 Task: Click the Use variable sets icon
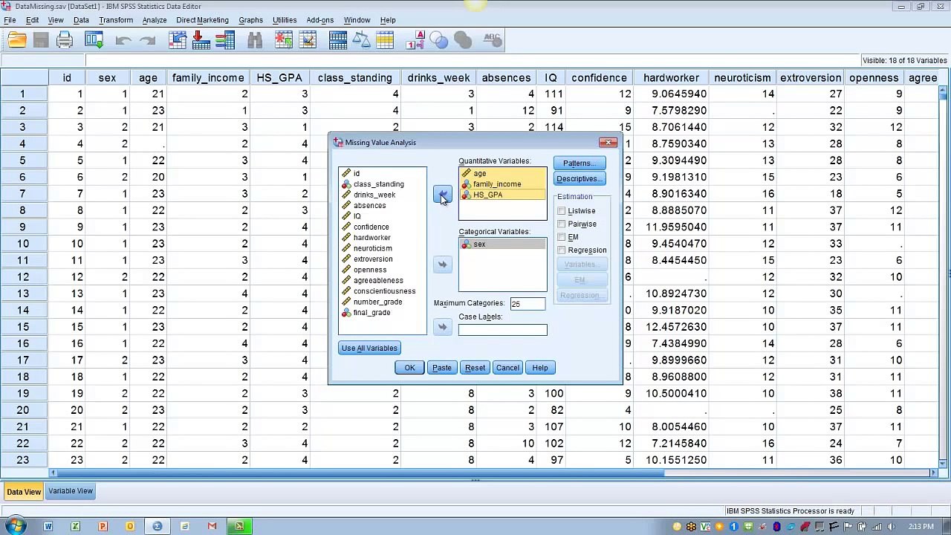pyautogui.click(x=440, y=41)
